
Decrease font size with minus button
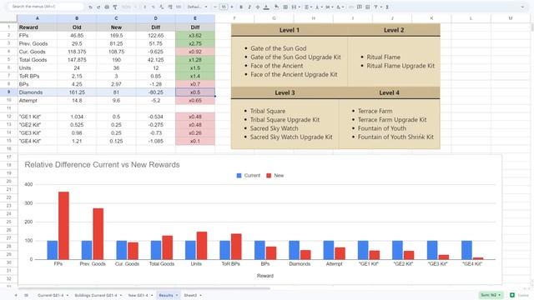[x=215, y=7]
